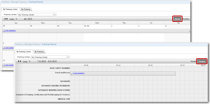Click left arrow on the Search and Rescue bar

tap(71, 74)
